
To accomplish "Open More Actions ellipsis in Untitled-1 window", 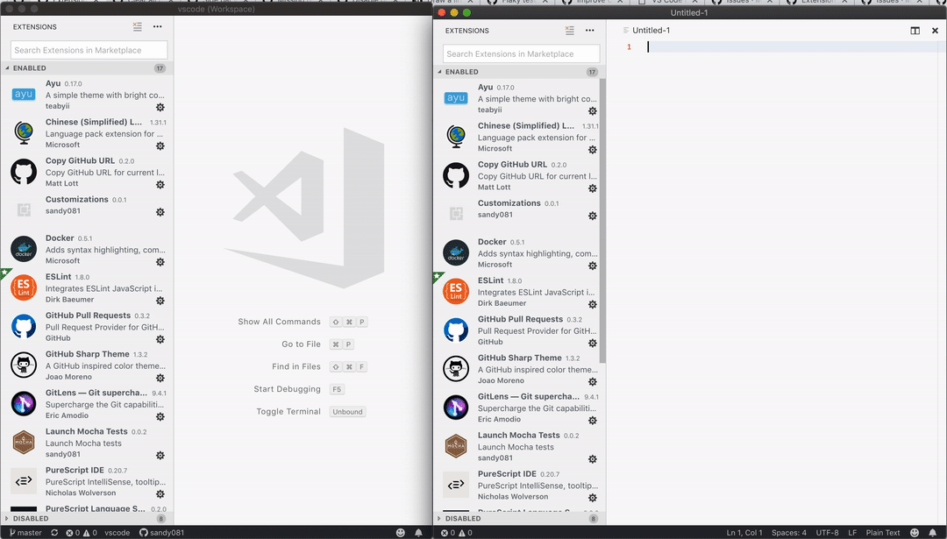I will point(589,30).
